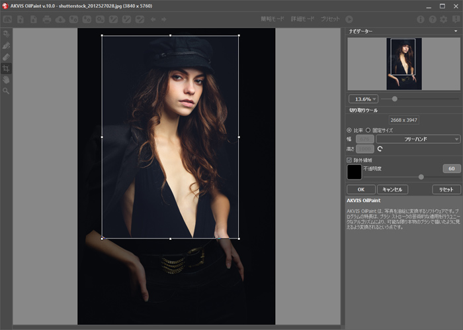
Task: Click the black outer area color swatch
Action: pos(355,172)
